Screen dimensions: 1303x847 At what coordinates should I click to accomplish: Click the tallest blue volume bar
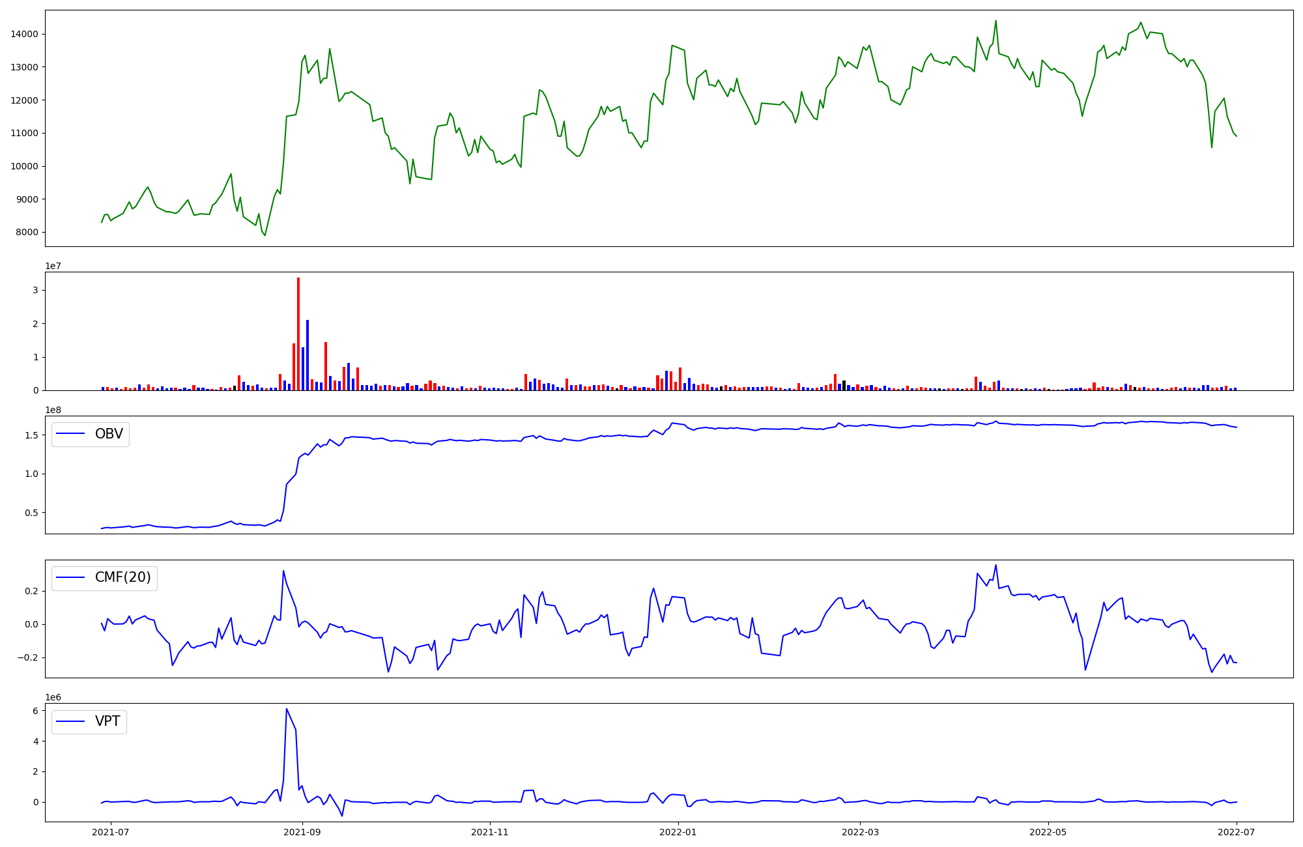[x=308, y=355]
